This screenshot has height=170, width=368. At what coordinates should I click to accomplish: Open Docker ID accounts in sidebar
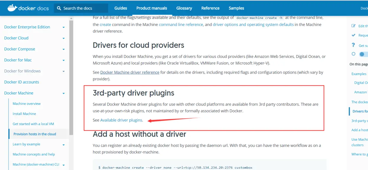[21, 82]
